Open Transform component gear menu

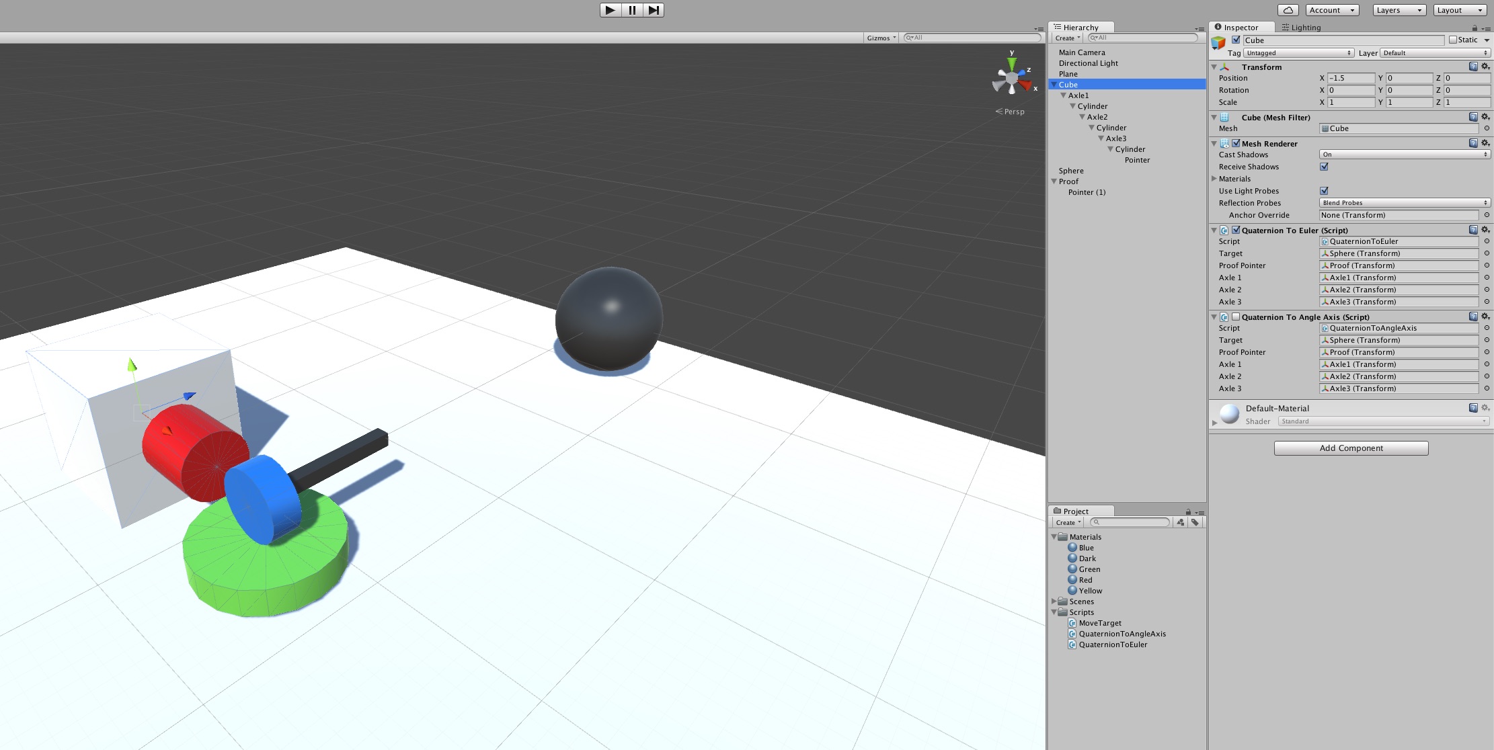(x=1485, y=67)
